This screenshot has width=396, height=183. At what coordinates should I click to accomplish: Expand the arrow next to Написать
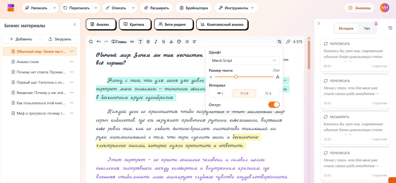tap(54, 8)
